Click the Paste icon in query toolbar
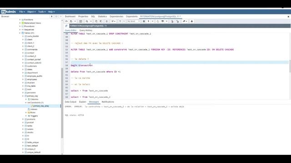Image resolution: width=291 pixels, height=163 pixels. [101, 21]
